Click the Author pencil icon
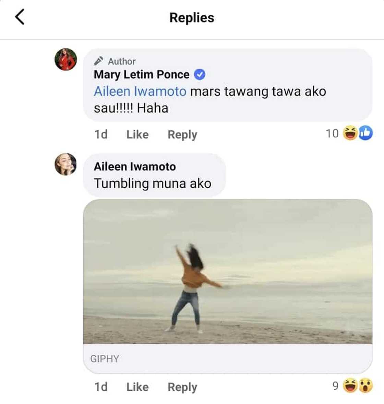The image size is (384, 404). click(98, 61)
